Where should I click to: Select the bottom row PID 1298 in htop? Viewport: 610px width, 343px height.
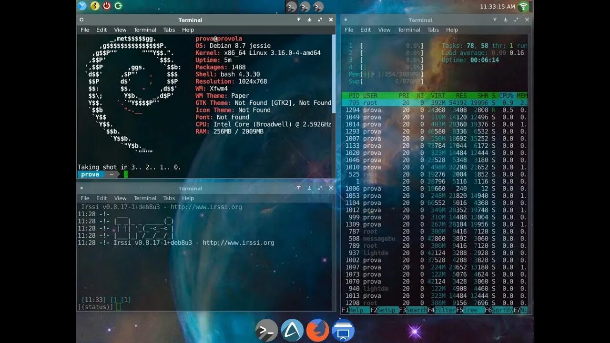435,303
